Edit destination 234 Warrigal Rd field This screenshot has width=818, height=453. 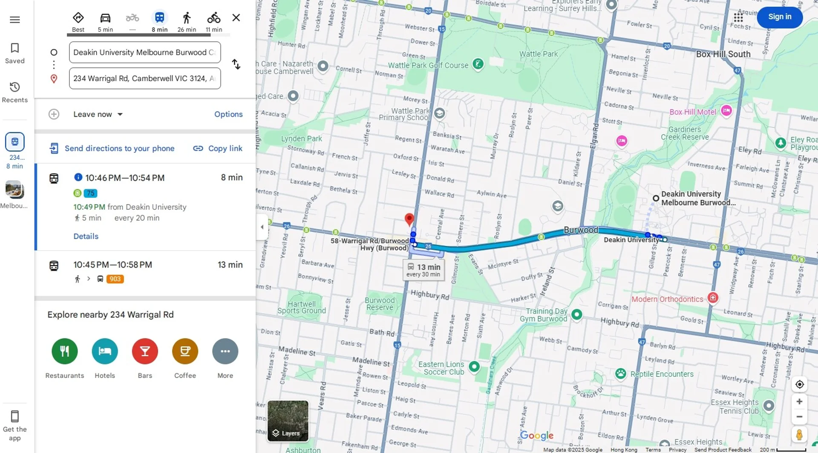[x=145, y=78]
